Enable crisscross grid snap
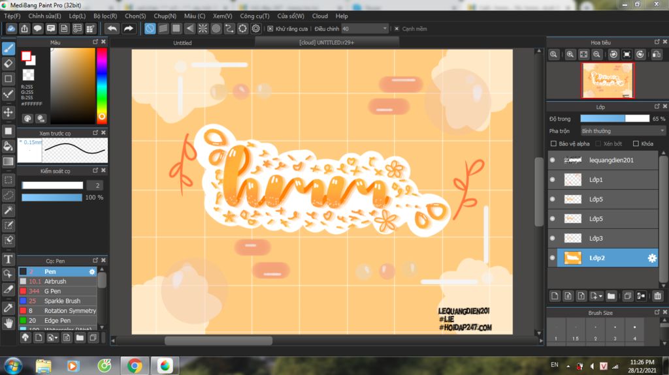 coord(176,29)
